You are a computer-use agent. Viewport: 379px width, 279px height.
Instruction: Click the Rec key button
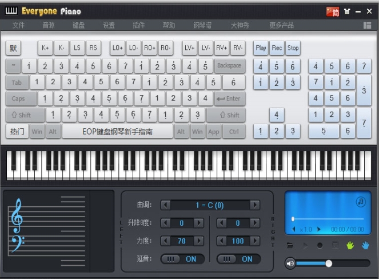[x=277, y=48]
